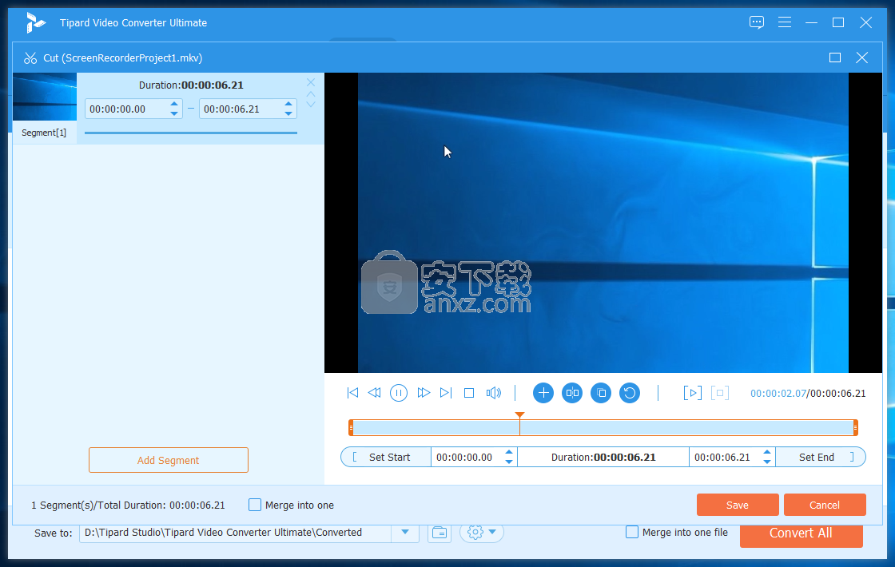Click the right trim handle
Screen dimensions: 895x567
856,427
